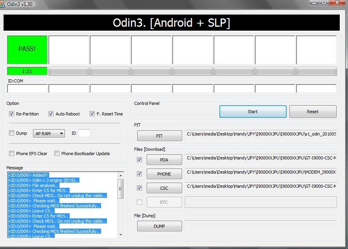Click message log scrollbar up arrow

[120, 176]
